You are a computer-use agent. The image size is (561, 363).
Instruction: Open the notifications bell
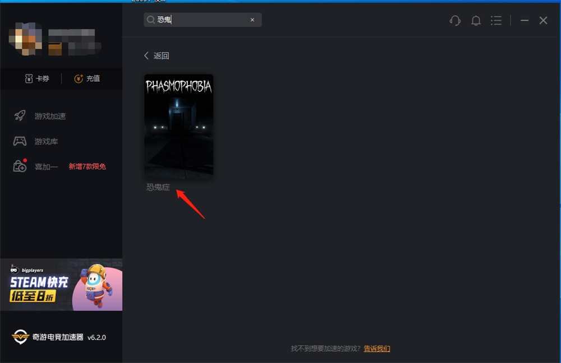476,20
